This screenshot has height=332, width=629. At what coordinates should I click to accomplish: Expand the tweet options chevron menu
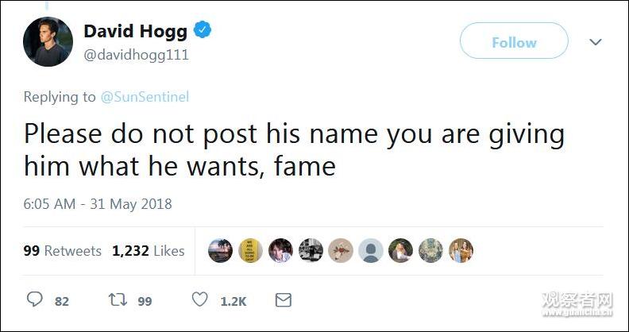tap(596, 42)
